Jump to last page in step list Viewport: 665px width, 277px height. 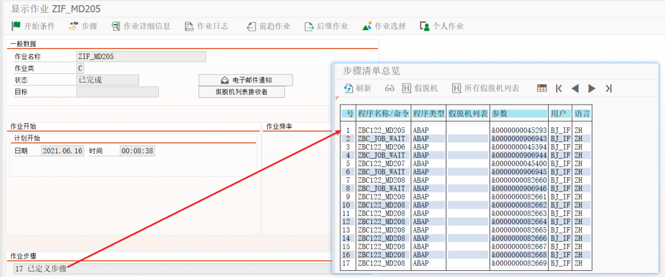608,88
